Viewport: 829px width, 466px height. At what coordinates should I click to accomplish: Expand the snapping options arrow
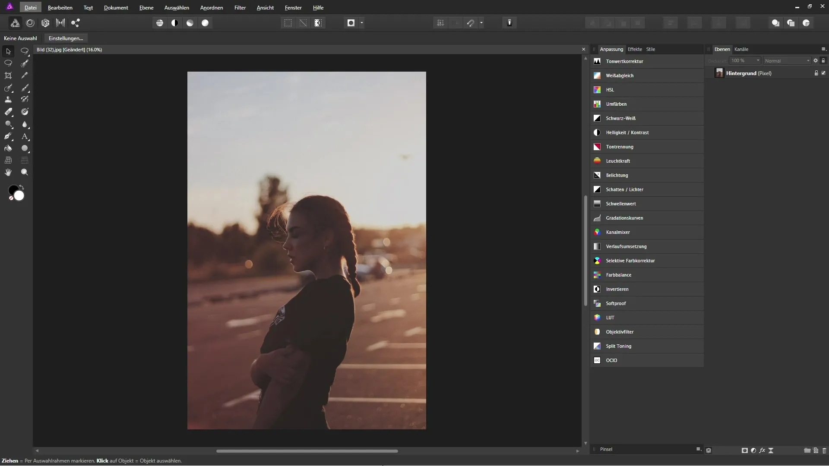[x=481, y=23]
